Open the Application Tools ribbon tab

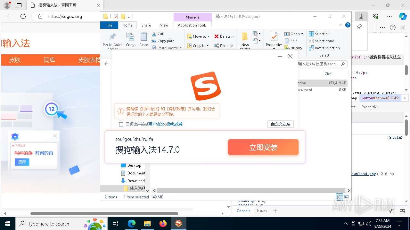coord(192,25)
